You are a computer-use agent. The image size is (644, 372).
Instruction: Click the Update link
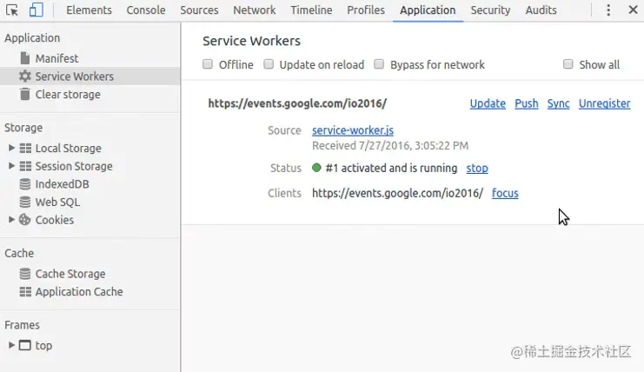(x=488, y=103)
